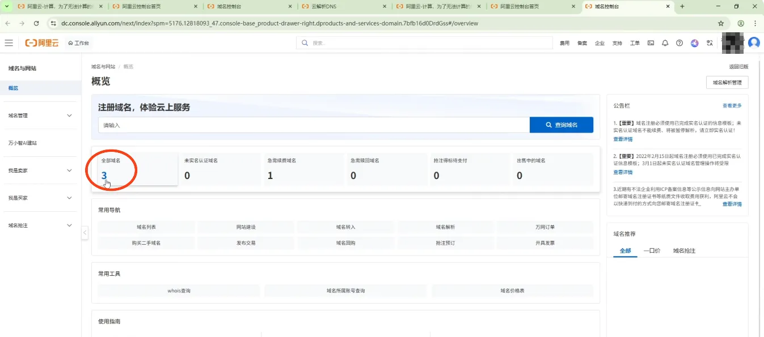Click the 查看更多 announcements link
The width and height of the screenshot is (764, 337).
tap(732, 106)
